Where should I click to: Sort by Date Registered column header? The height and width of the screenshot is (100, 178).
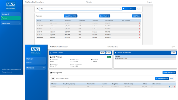[x=109, y=20]
